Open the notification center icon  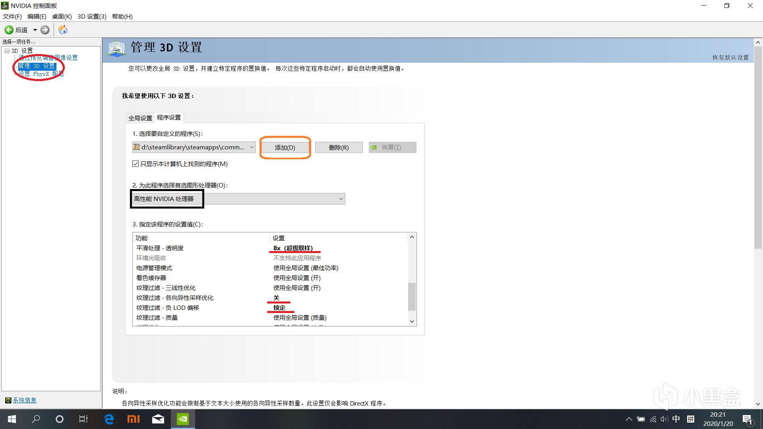[x=748, y=419]
